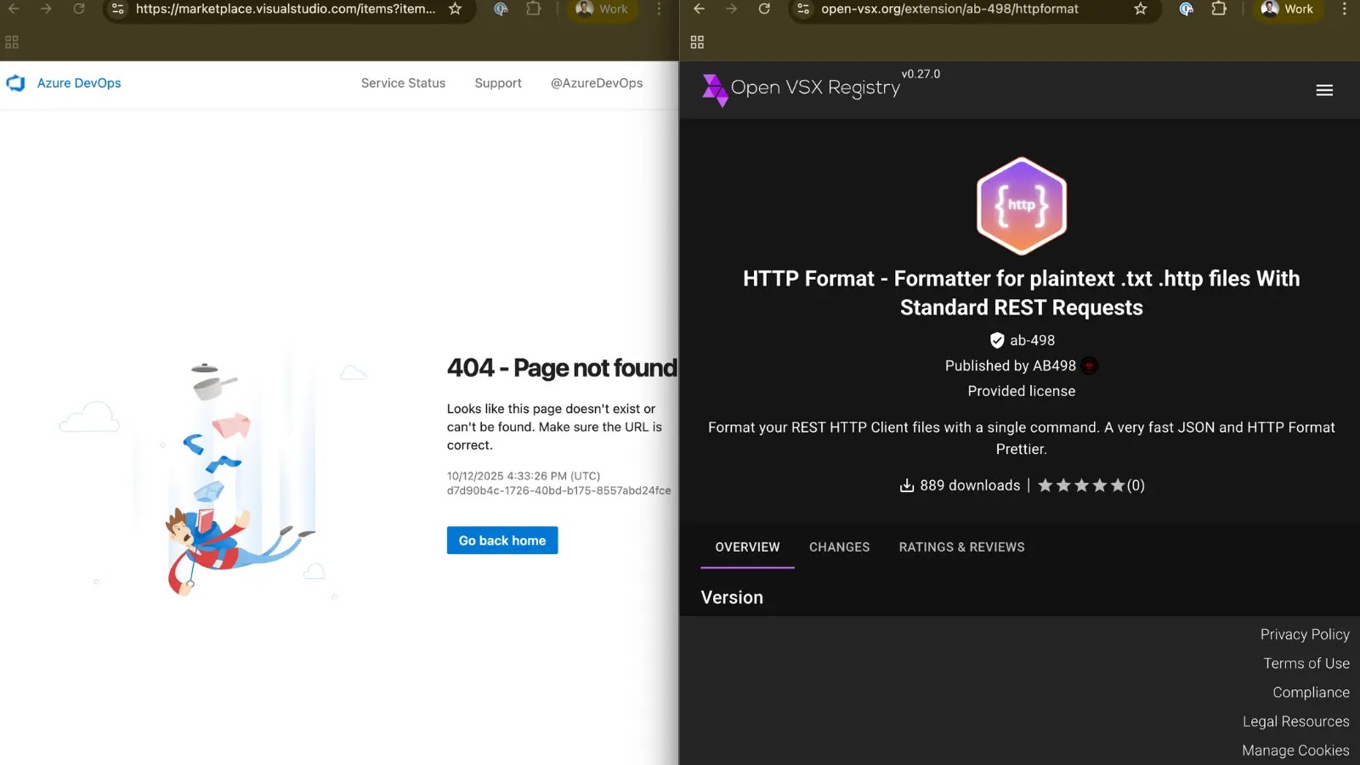The width and height of the screenshot is (1360, 765).
Task: Open the Open VSX hamburger menu
Action: click(x=1324, y=89)
